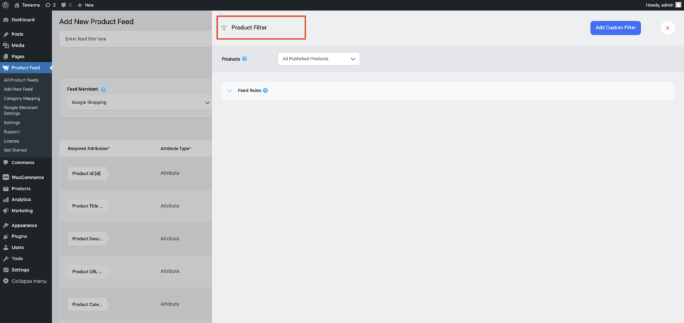The height and width of the screenshot is (323, 684).
Task: Click the admin avatar in top bar
Action: (679, 5)
